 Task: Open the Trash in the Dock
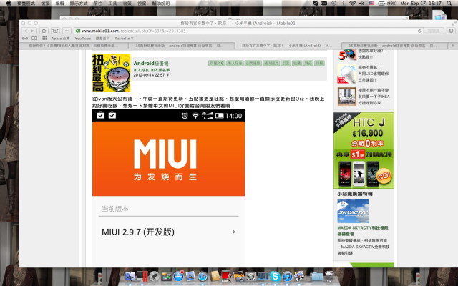[329, 276]
